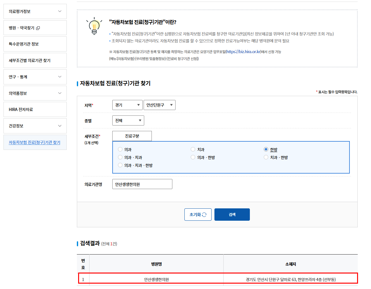This screenshot has width=371, height=289.
Task: Click the 소재지 column header
Action: point(291,264)
